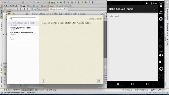Viewport: 169px width, 95px height.
Task: Toggle the Project side panel tab
Action: pos(1,13)
